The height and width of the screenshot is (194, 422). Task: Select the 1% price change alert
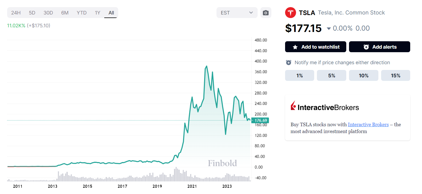pos(300,75)
